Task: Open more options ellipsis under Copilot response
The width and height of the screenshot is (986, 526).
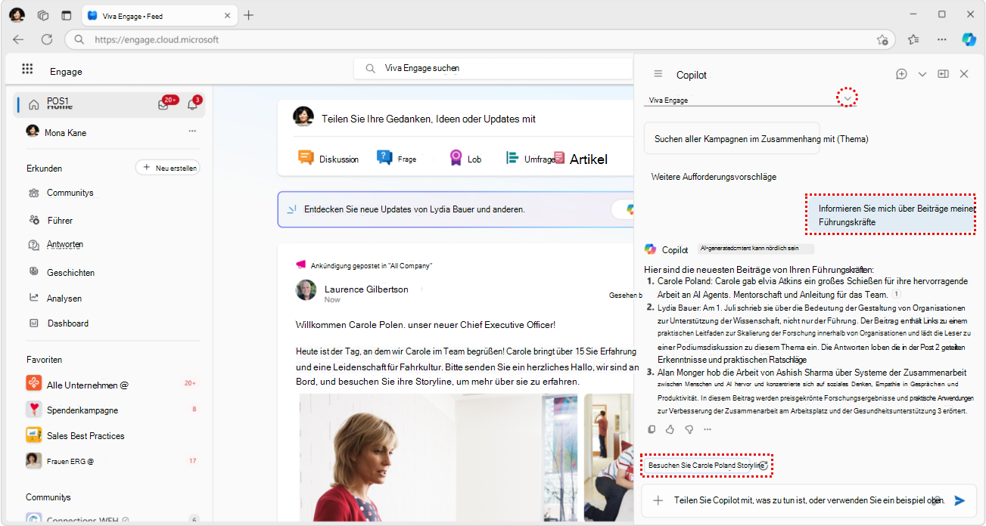Action: pyautogui.click(x=708, y=429)
